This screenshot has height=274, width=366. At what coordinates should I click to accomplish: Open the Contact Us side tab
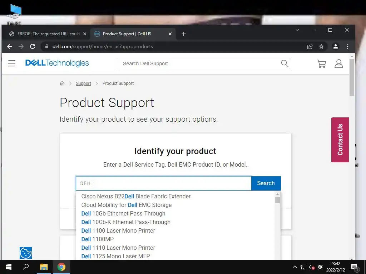click(340, 139)
